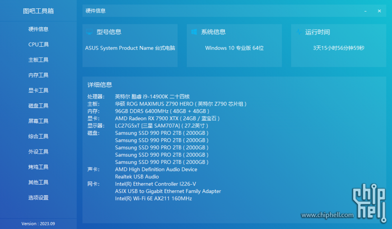This screenshot has width=392, height=229.
Task: Click the 型号信息 heading
Action: (109, 32)
